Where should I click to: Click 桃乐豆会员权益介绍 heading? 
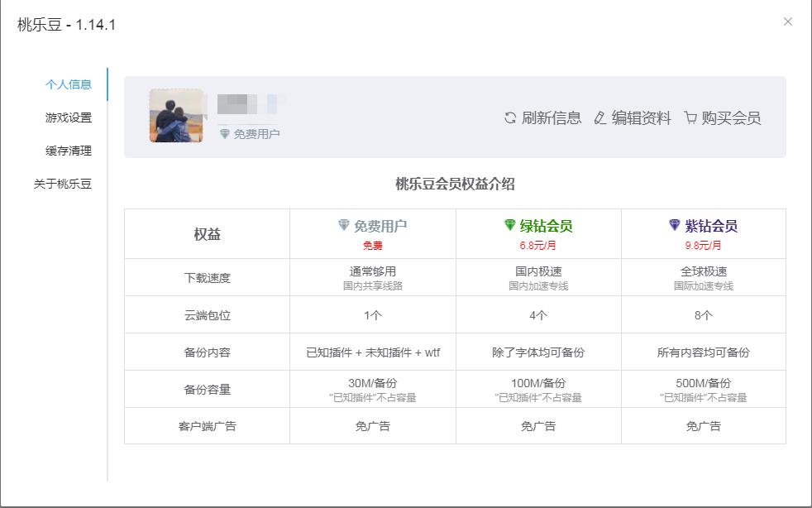pos(455,184)
